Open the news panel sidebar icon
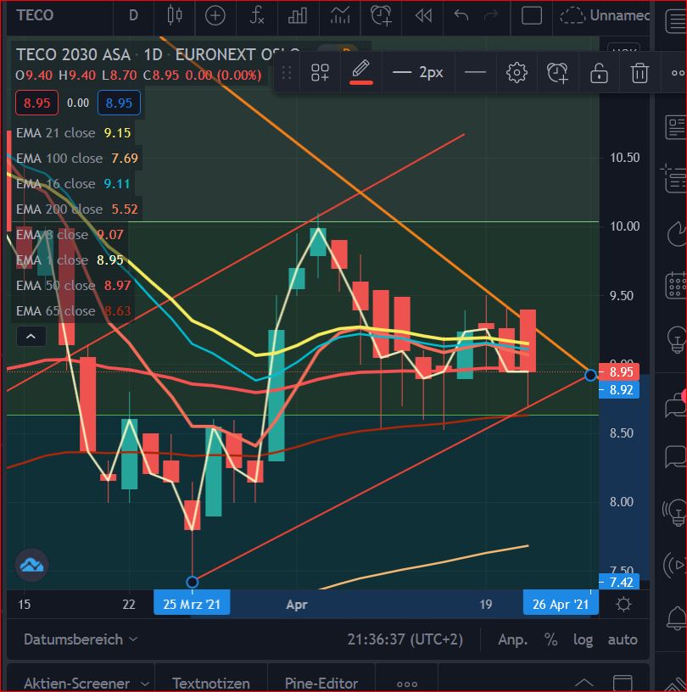Image resolution: width=687 pixels, height=692 pixels. tap(675, 127)
